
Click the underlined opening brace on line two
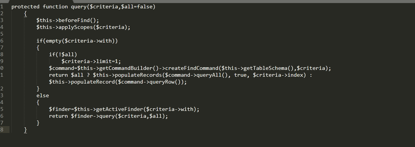25,13
